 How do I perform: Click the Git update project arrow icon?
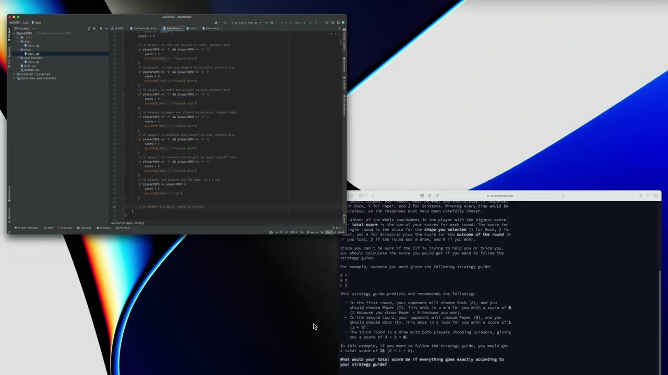point(305,23)
